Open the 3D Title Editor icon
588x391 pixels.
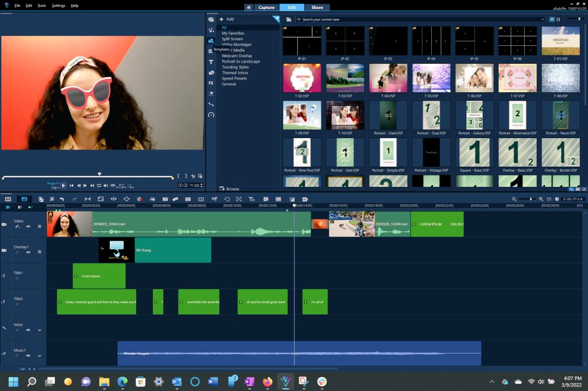point(252,200)
